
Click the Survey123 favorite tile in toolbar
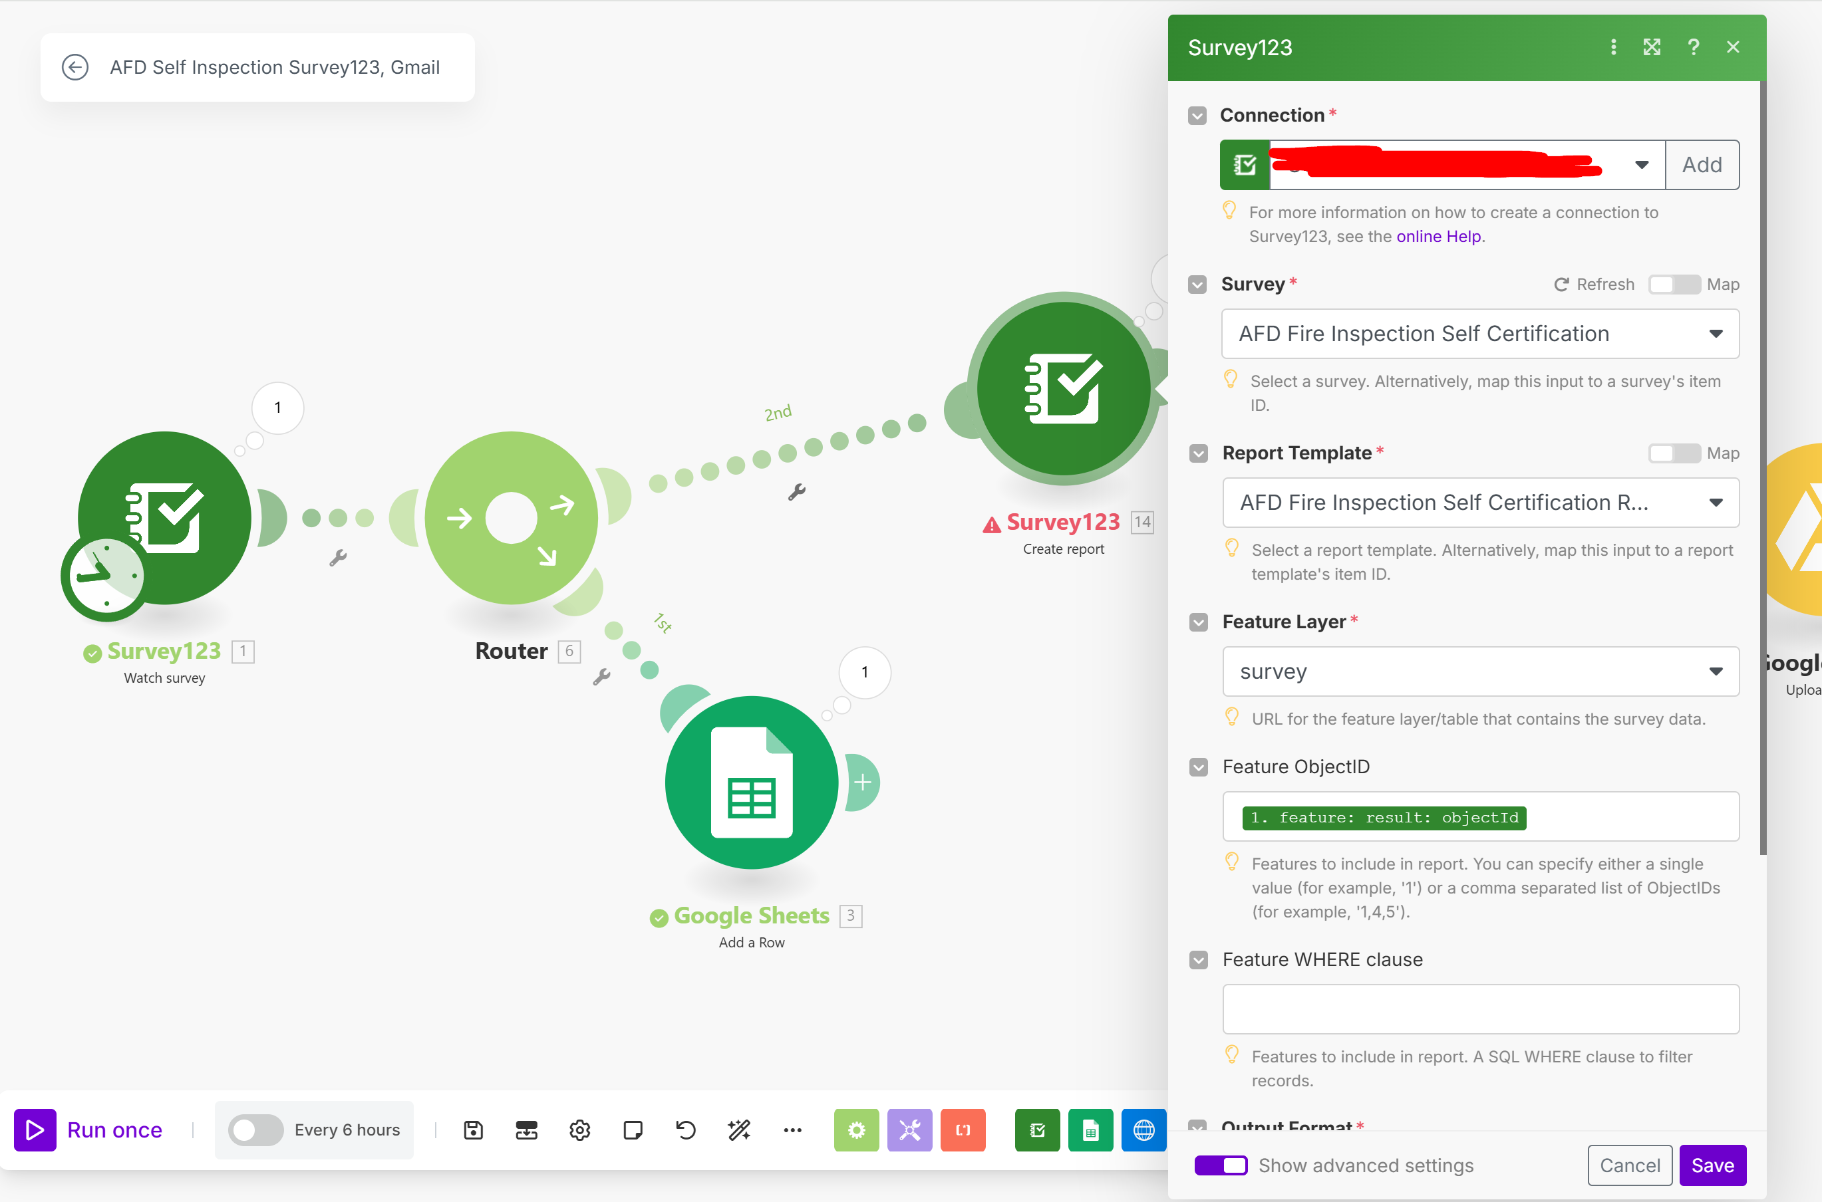pos(1037,1130)
